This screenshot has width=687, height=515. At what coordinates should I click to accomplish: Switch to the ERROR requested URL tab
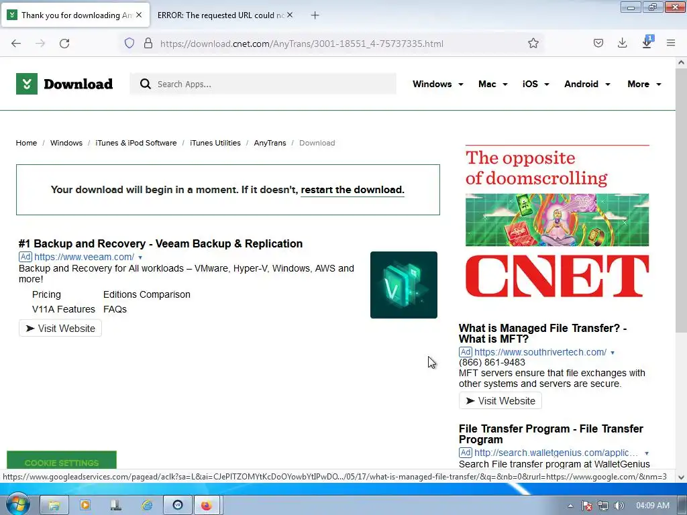pos(220,15)
